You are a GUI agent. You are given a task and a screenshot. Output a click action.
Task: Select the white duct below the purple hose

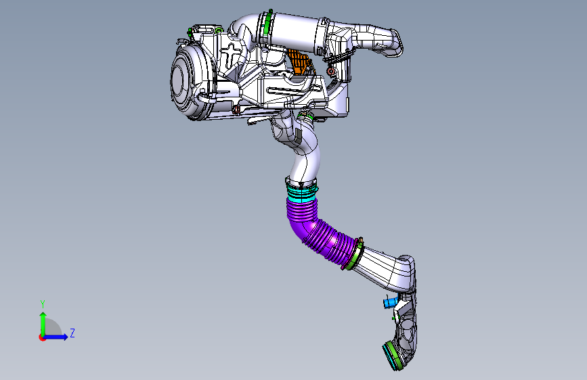pos(386,269)
